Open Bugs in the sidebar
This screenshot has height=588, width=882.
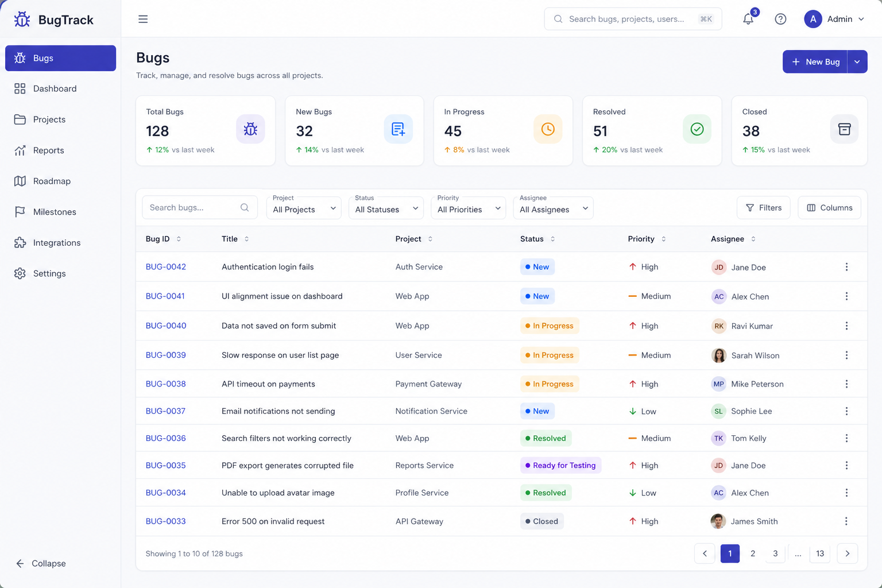click(x=60, y=58)
